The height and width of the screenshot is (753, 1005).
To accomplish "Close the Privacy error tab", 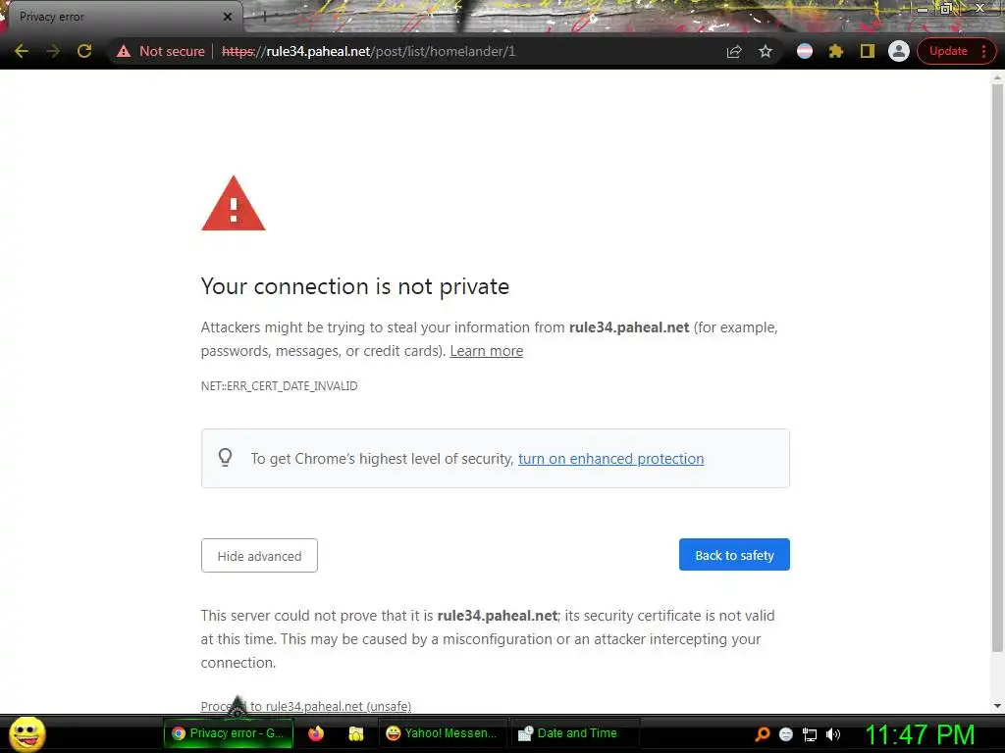I will (x=228, y=17).
